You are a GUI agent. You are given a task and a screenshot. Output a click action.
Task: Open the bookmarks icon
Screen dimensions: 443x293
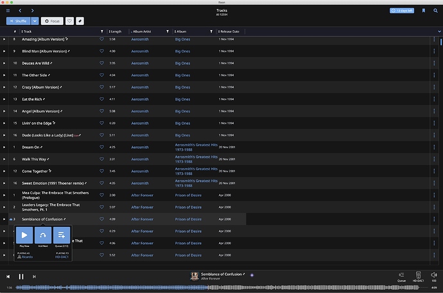click(424, 11)
